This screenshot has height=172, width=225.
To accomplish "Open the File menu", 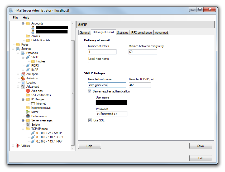I will tap(15, 18).
